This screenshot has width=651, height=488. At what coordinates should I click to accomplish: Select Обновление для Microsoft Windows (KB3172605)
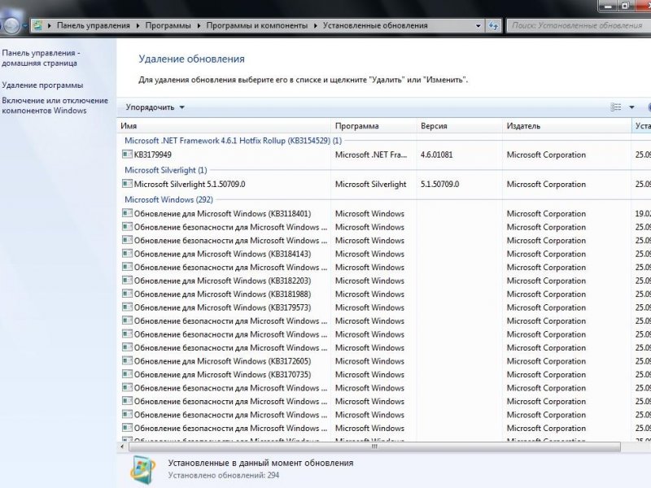click(x=384, y=360)
